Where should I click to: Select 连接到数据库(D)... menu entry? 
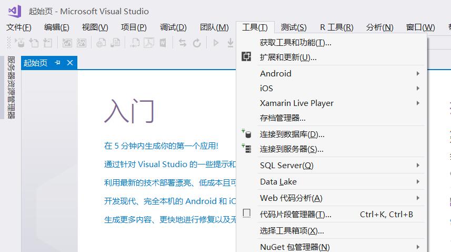(332, 134)
